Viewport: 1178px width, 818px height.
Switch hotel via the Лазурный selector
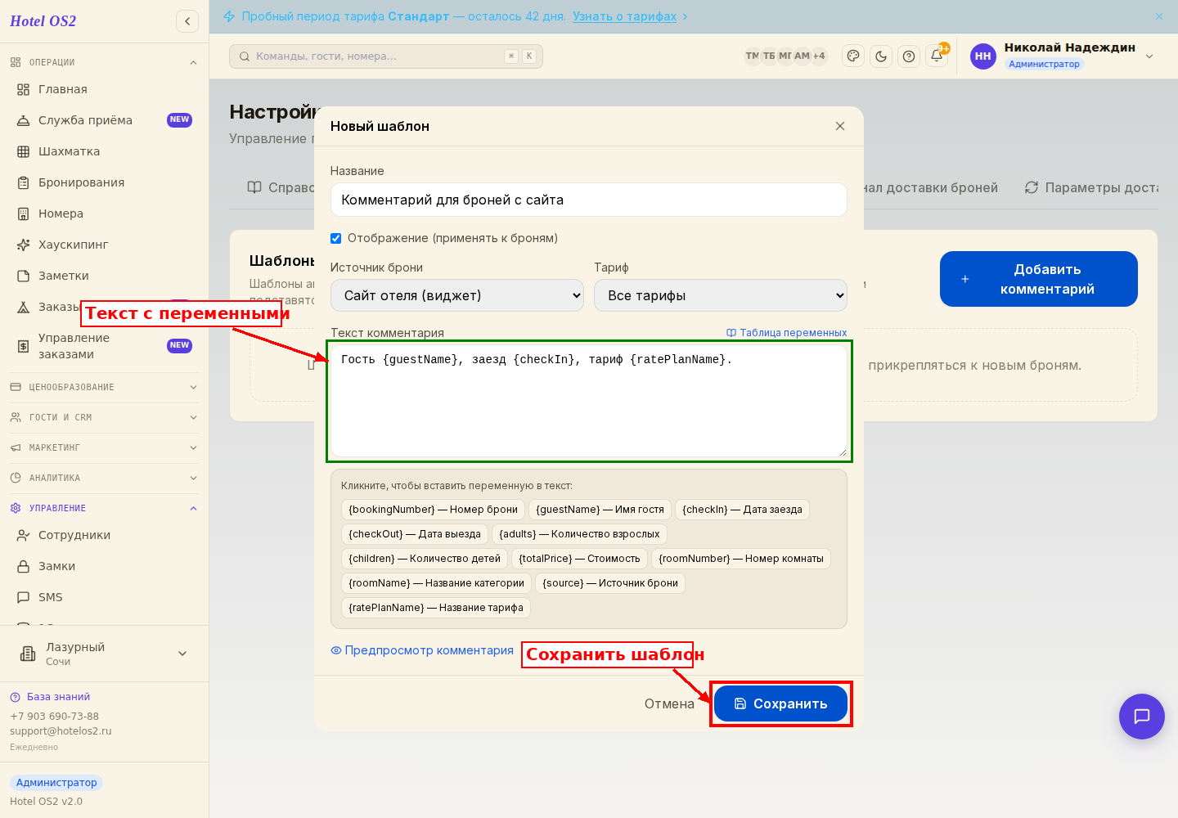pyautogui.click(x=104, y=654)
